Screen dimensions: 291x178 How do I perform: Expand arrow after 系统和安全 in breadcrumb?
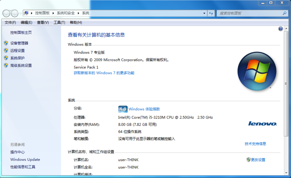click(x=79, y=13)
